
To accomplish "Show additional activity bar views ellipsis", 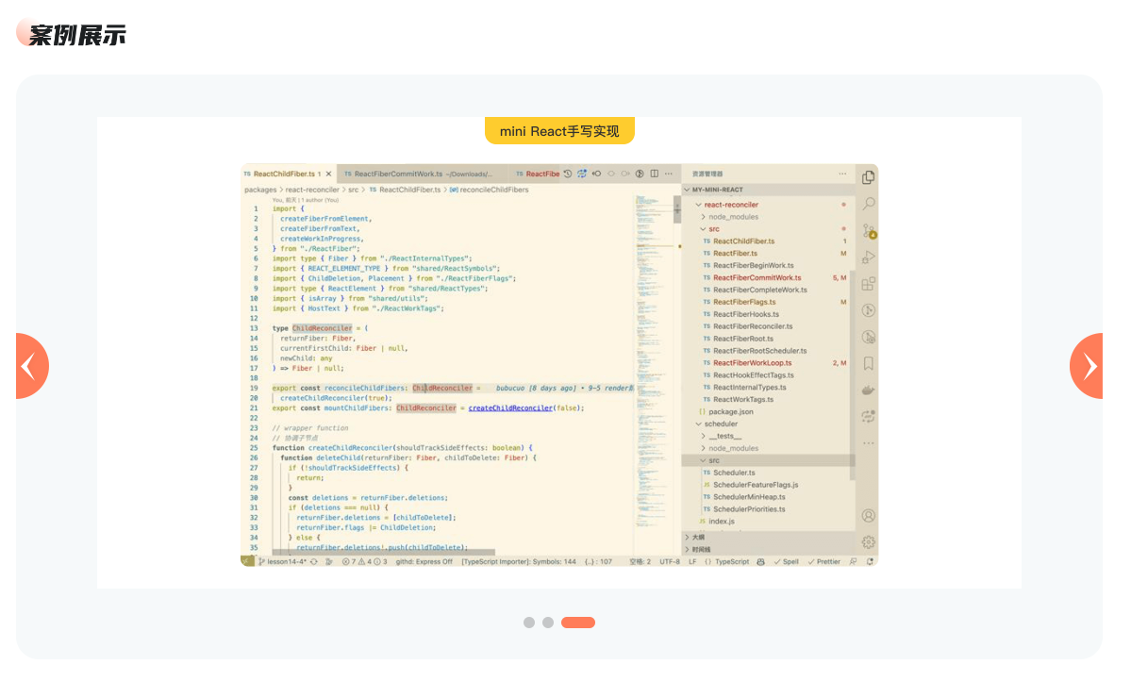I will pyautogui.click(x=869, y=443).
